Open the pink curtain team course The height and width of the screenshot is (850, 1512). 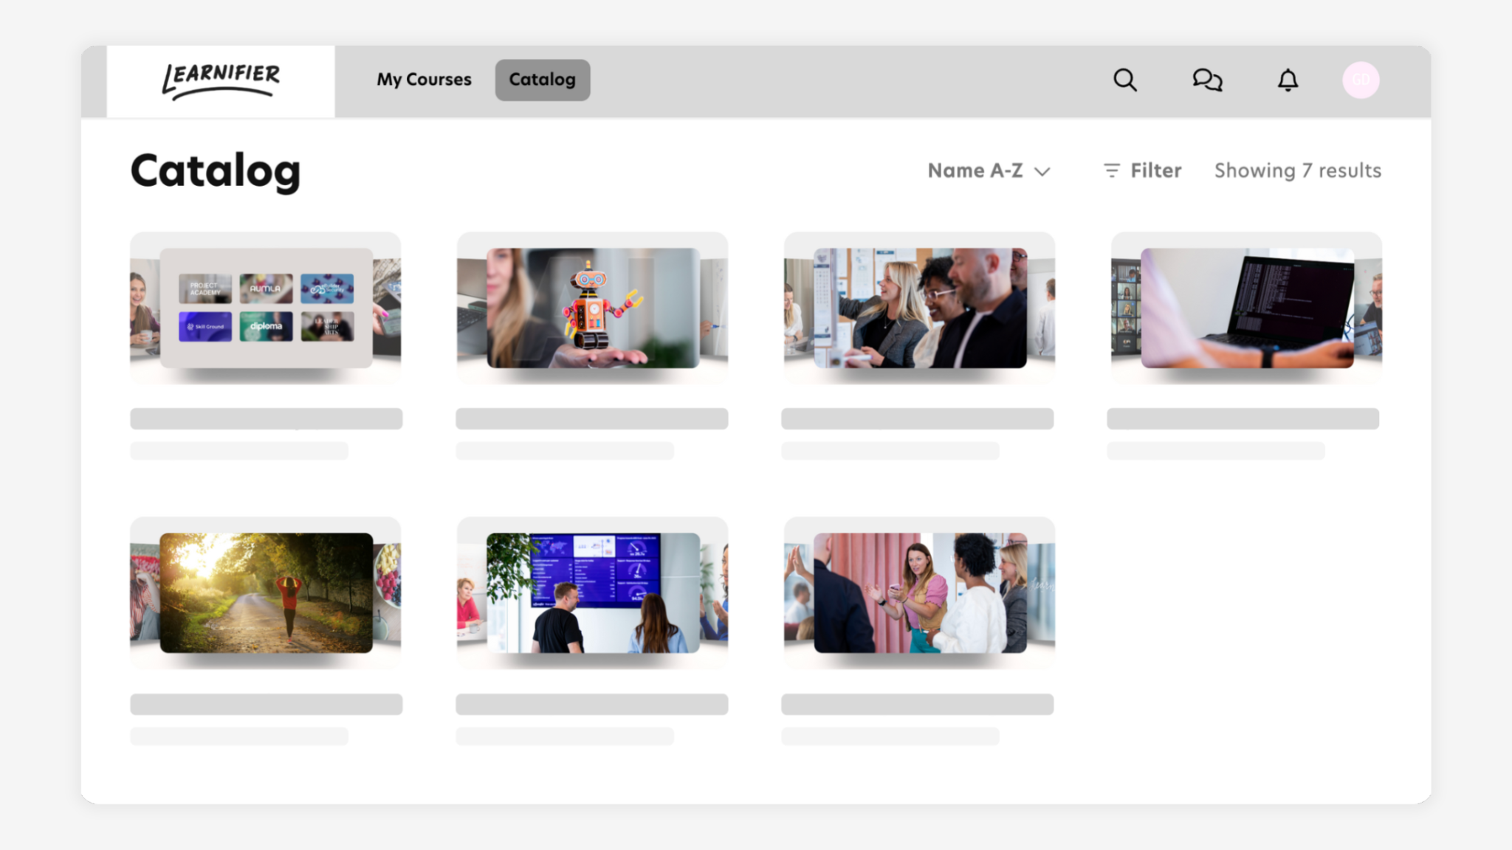coord(919,592)
